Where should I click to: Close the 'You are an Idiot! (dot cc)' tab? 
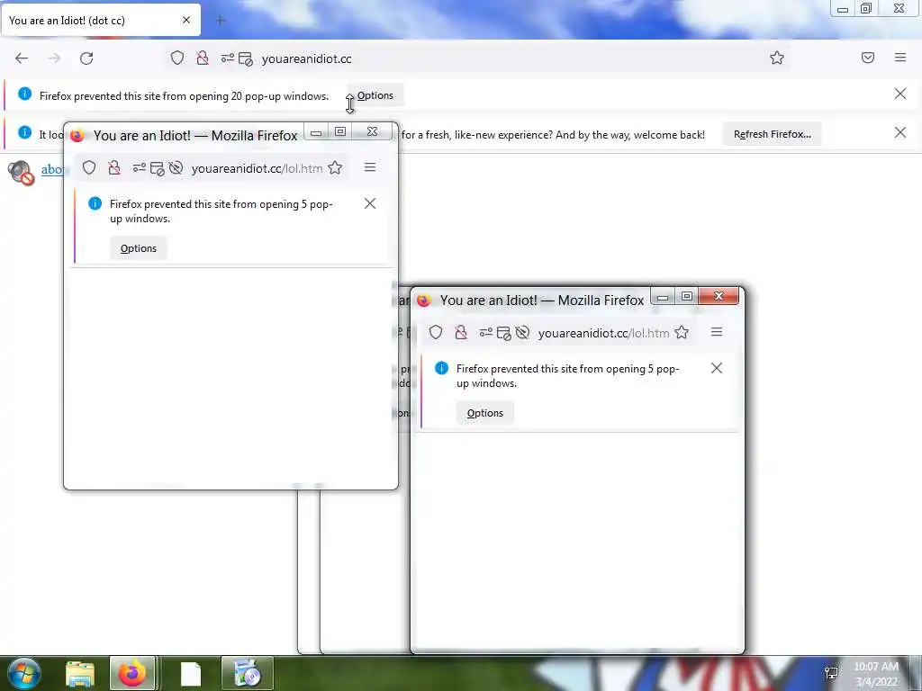pos(185,20)
